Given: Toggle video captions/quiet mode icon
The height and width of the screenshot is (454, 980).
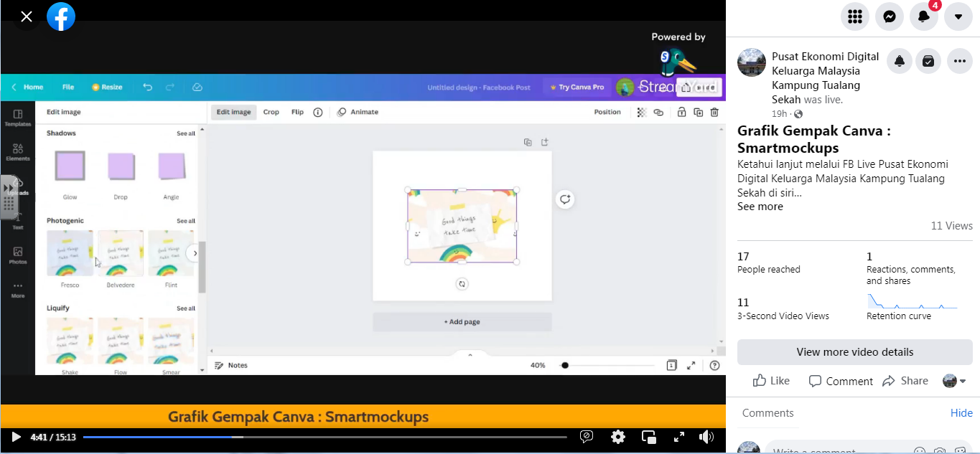Looking at the screenshot, I should click(587, 437).
